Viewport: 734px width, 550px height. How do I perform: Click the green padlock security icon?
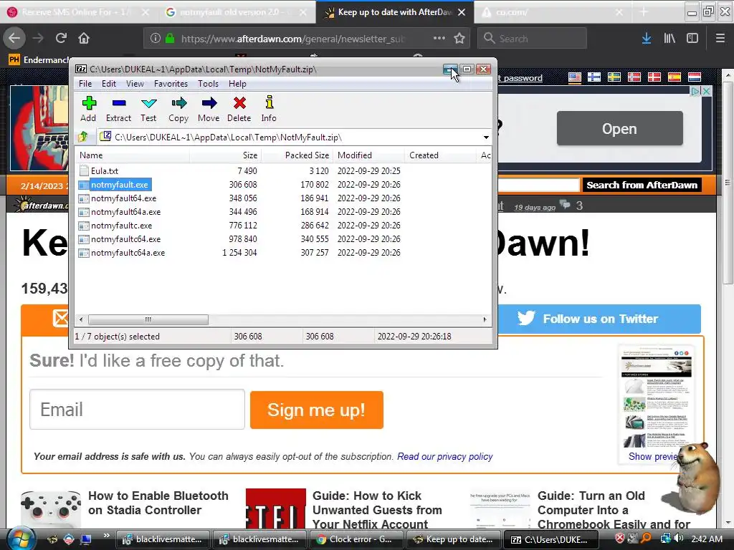[x=169, y=39]
